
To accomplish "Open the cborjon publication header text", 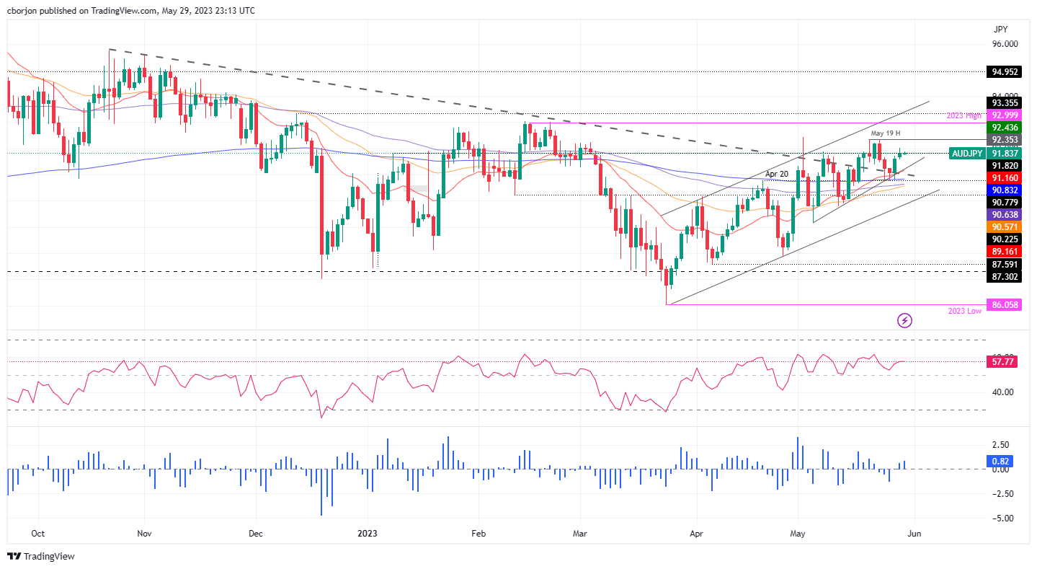I will pyautogui.click(x=130, y=11).
